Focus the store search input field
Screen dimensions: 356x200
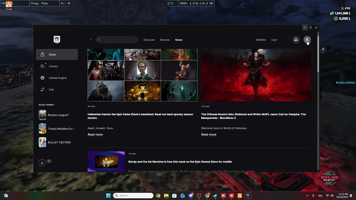pyautogui.click(x=117, y=40)
